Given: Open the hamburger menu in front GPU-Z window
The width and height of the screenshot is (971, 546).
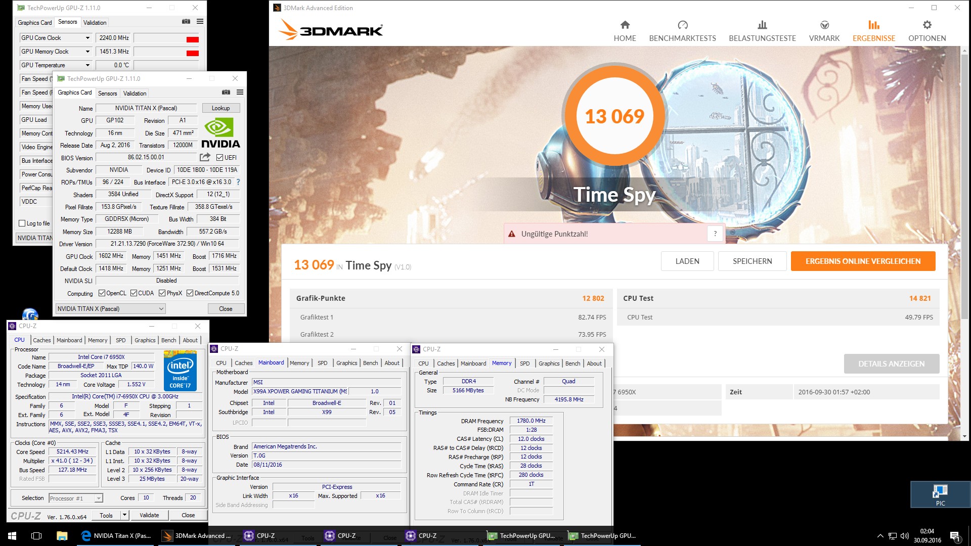Looking at the screenshot, I should 240,92.
